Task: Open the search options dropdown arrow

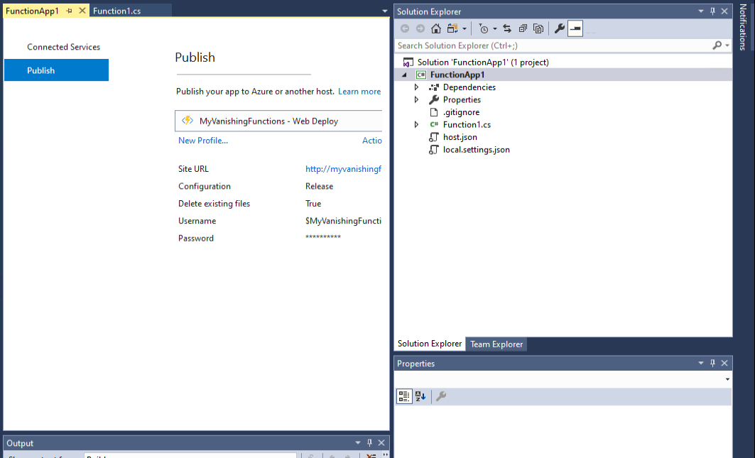Action: [727, 45]
